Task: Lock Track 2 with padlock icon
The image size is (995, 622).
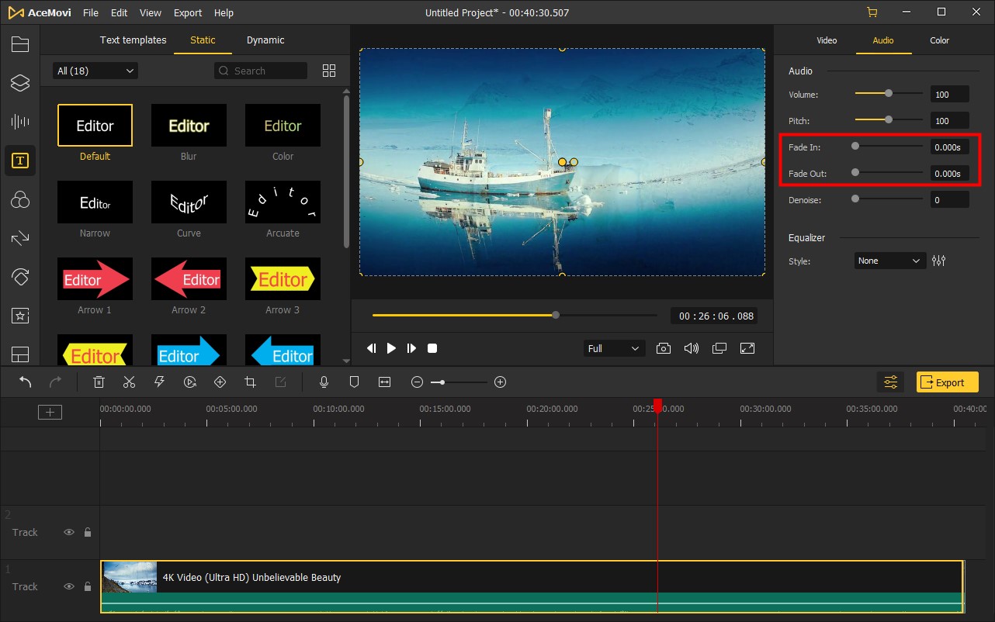Action: [88, 532]
